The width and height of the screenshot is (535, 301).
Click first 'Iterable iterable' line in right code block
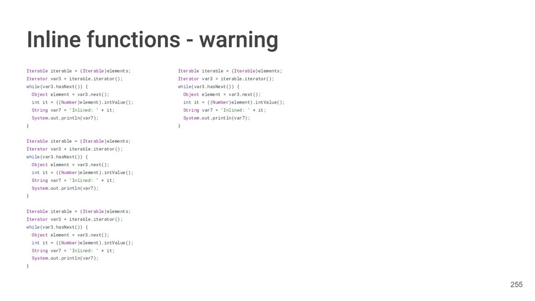point(230,71)
